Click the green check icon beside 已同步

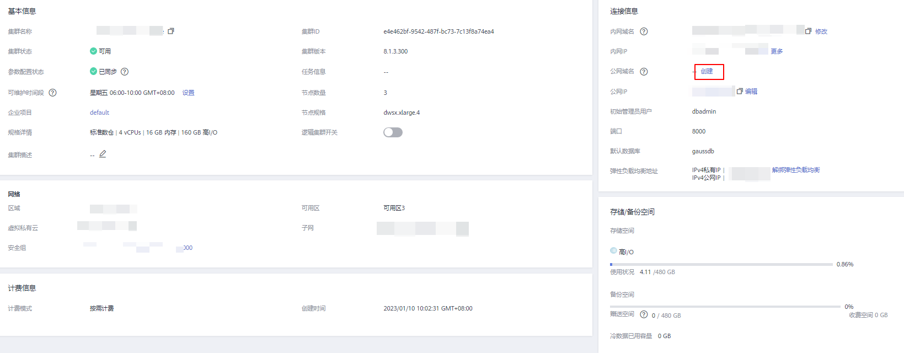point(93,71)
